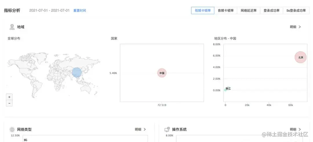Click the 指标分析 page title
This screenshot has width=313, height=142.
coord(12,10)
